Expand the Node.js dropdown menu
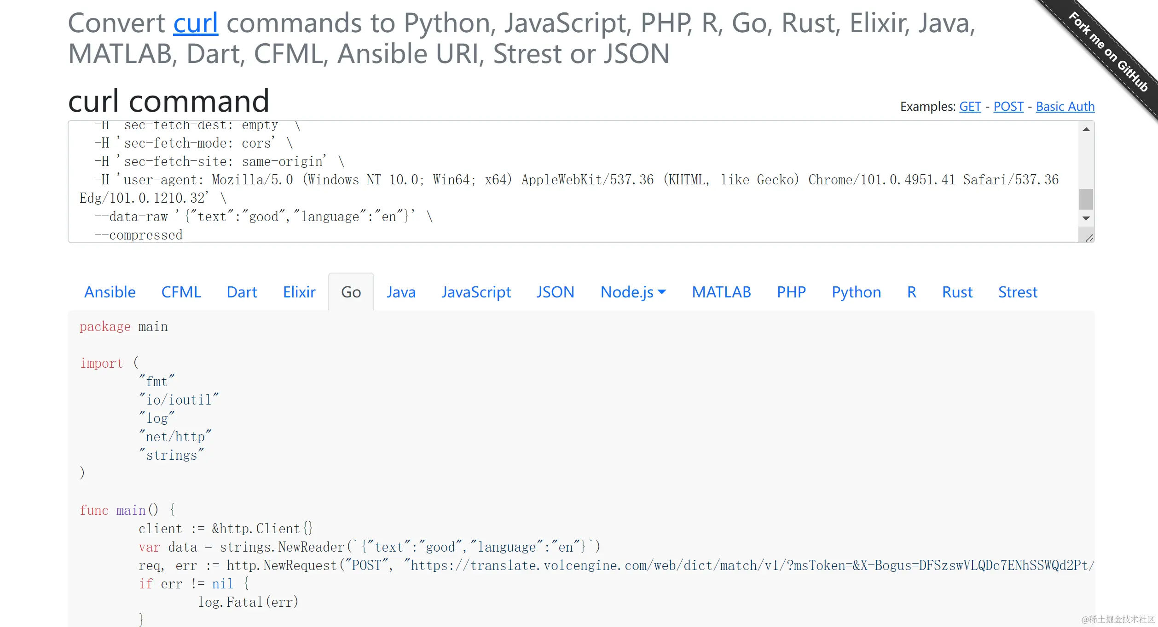Image resolution: width=1158 pixels, height=627 pixels. tap(633, 292)
